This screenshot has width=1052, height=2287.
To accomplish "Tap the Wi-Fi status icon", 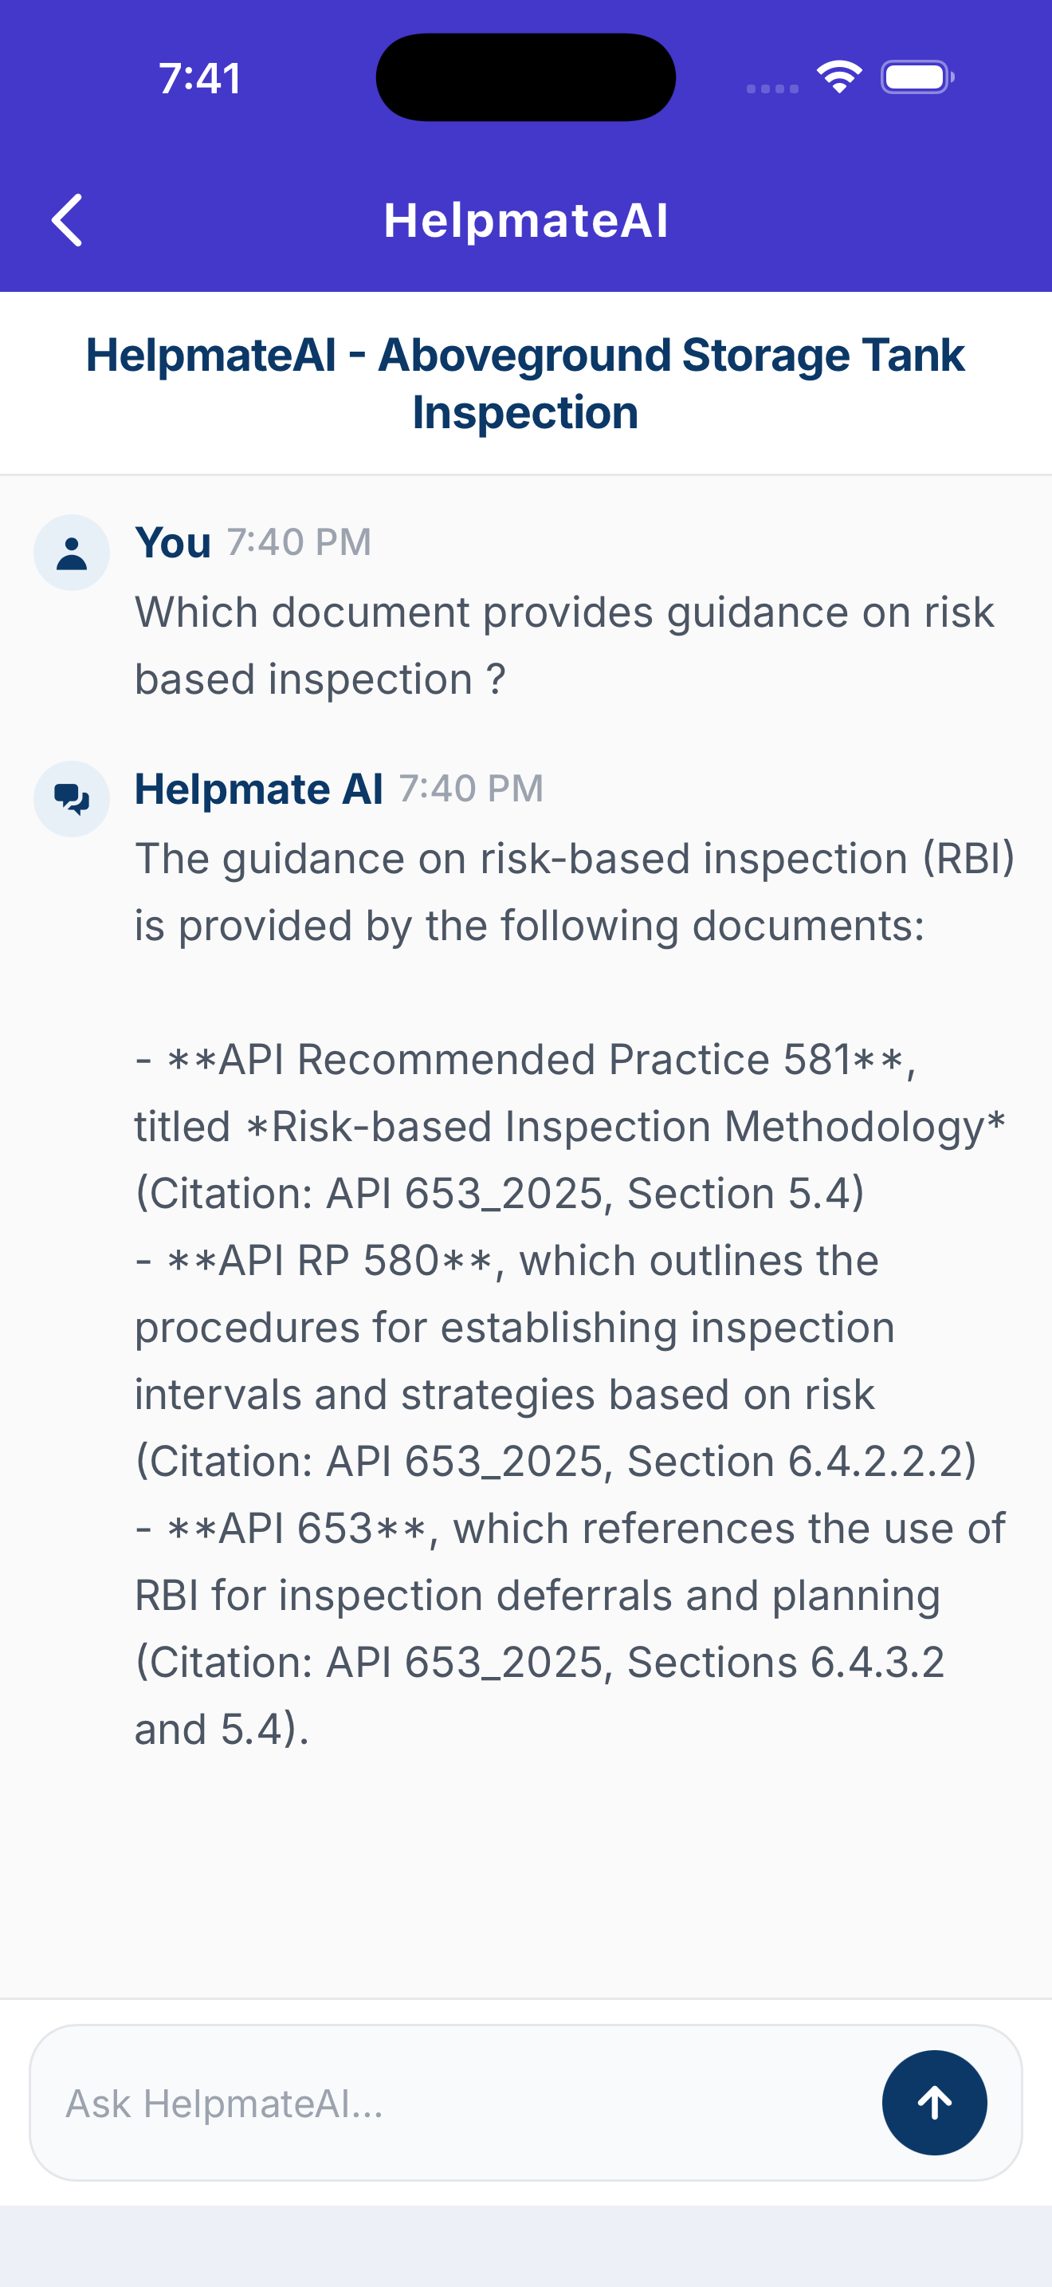I will [x=839, y=77].
